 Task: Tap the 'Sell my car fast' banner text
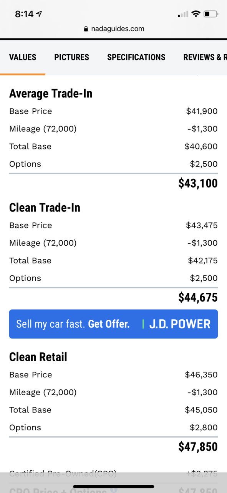(50, 324)
